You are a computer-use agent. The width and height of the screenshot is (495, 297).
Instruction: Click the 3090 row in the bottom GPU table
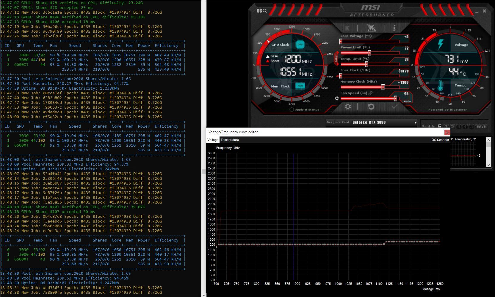click(x=93, y=250)
